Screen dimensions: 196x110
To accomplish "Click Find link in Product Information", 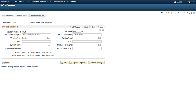I will pyautogui.click(x=71, y=27).
